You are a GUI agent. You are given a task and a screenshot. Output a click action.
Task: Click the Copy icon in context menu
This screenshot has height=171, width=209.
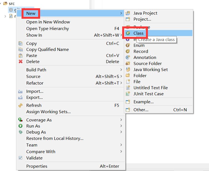click(20, 44)
